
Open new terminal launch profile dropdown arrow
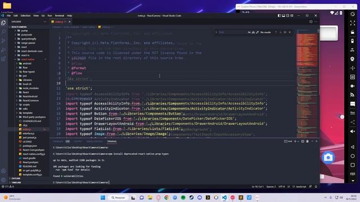pos(298,141)
